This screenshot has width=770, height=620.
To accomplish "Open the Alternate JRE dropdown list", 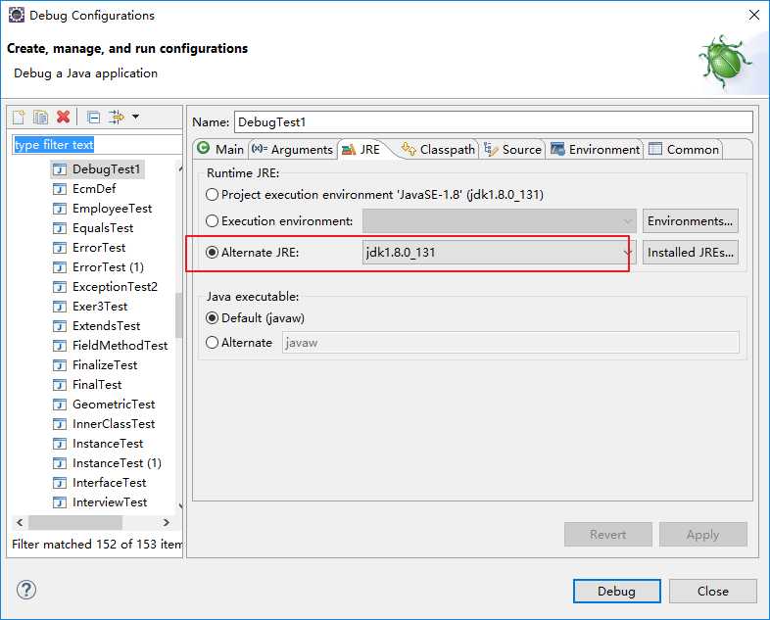I will click(x=628, y=253).
